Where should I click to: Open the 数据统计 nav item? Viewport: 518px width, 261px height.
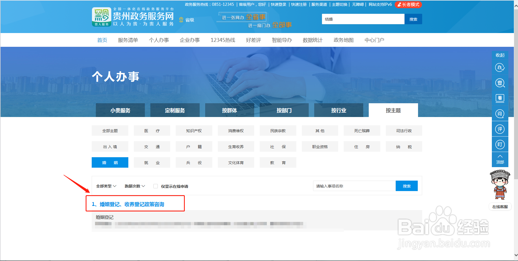pyautogui.click(x=313, y=40)
